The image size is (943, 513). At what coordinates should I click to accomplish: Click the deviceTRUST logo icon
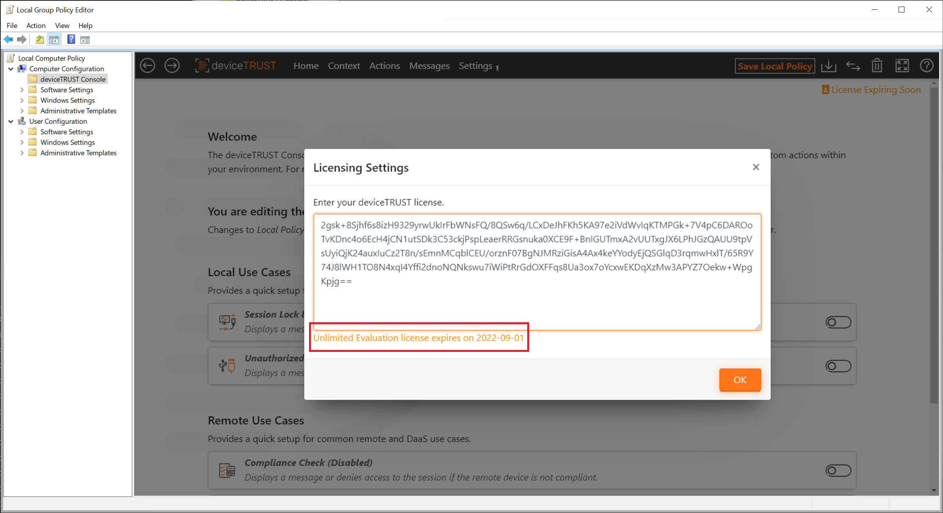click(x=202, y=66)
